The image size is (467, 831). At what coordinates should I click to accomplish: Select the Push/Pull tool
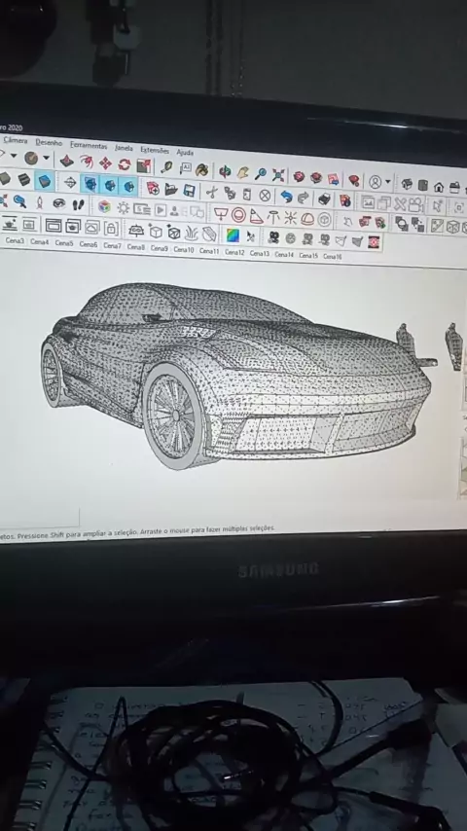click(66, 162)
